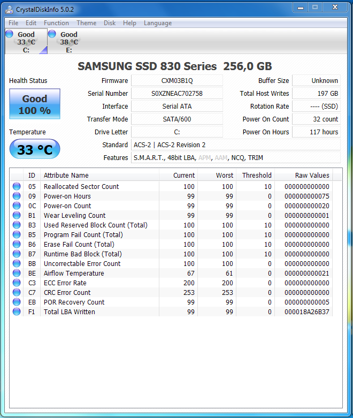Click the Raw Values column header
The width and height of the screenshot is (353, 418).
[x=303, y=175]
